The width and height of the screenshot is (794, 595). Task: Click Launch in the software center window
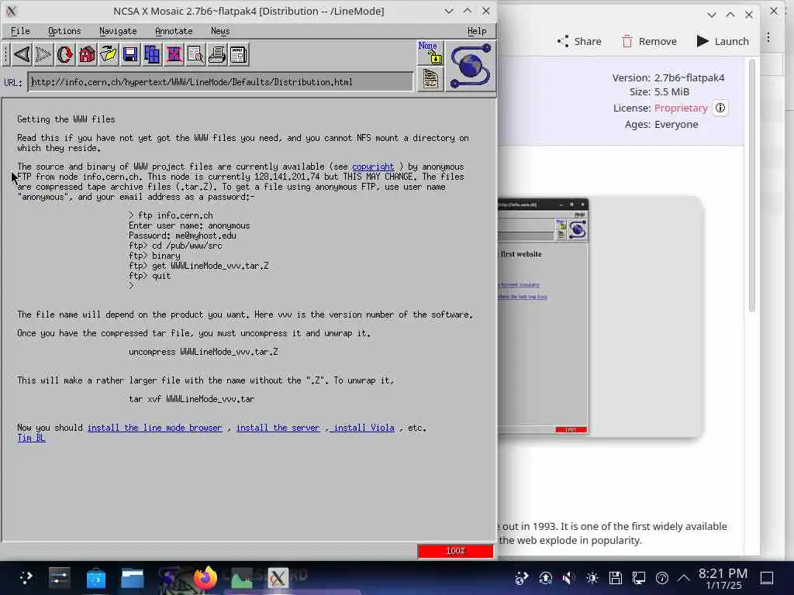click(723, 42)
